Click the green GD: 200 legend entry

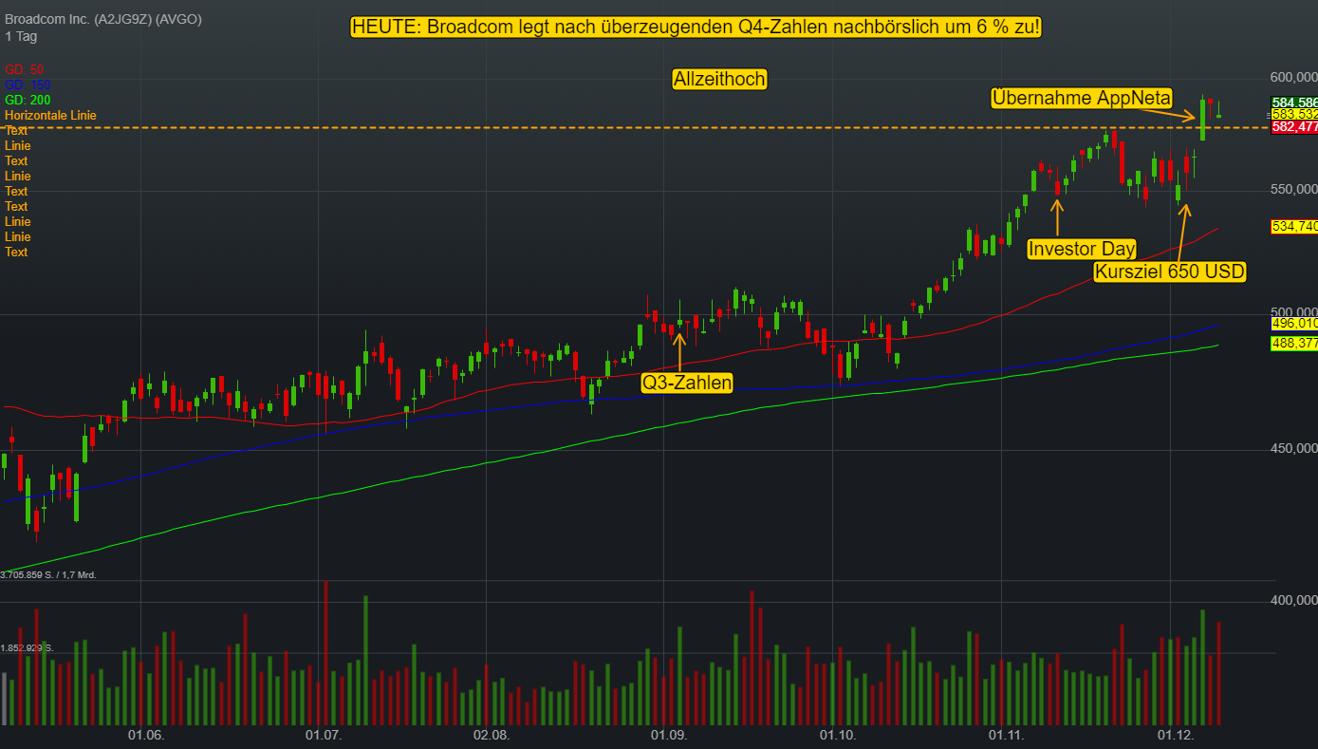point(28,100)
